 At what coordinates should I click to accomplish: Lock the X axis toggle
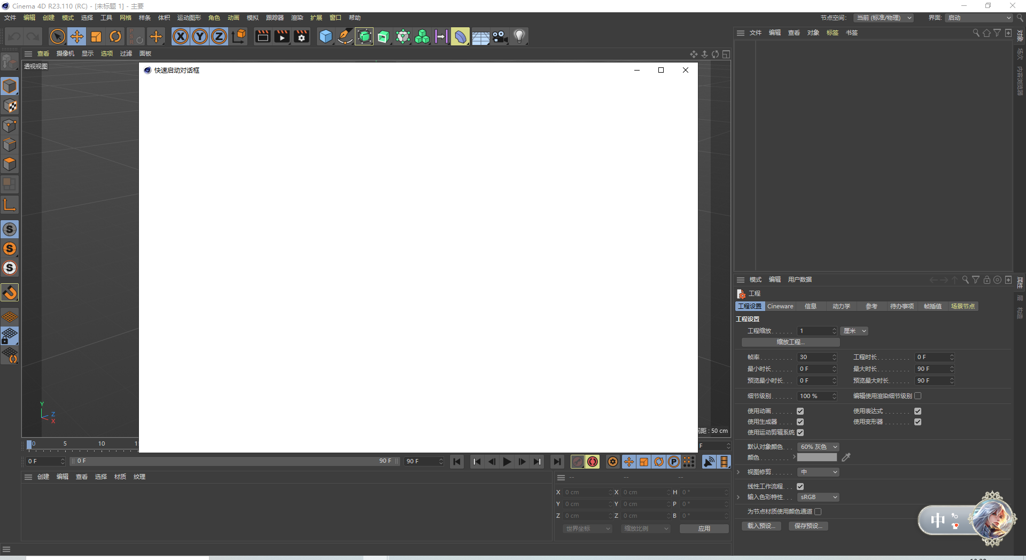pos(180,36)
